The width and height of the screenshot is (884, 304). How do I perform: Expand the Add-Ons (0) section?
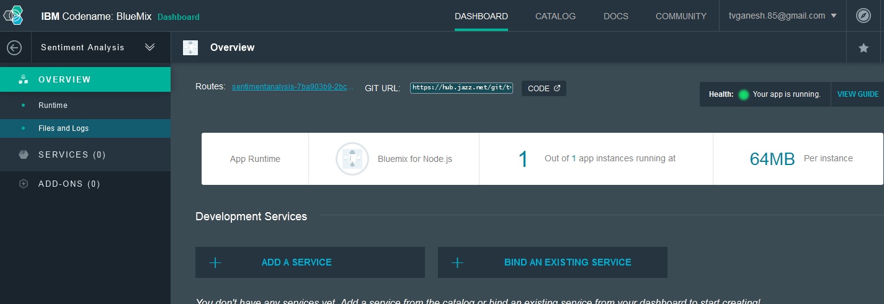coord(69,184)
